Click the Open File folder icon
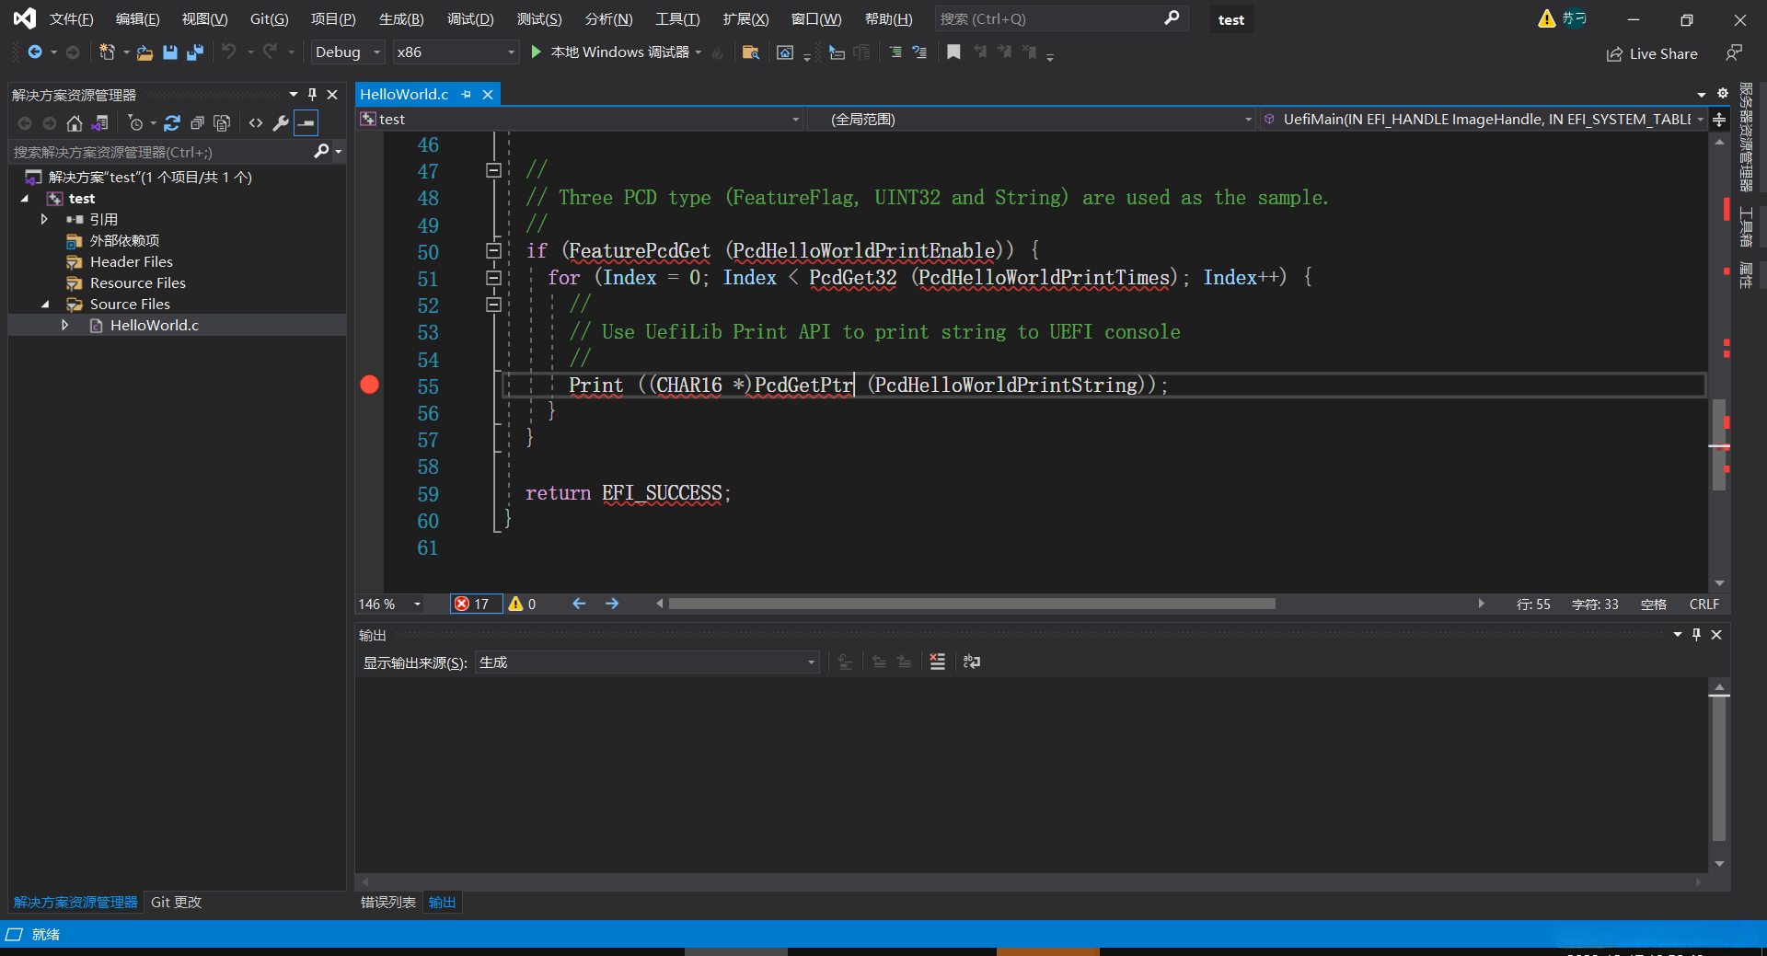 (x=144, y=52)
